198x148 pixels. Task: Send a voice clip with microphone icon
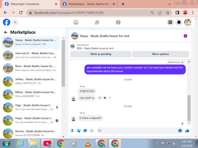click(72, 131)
